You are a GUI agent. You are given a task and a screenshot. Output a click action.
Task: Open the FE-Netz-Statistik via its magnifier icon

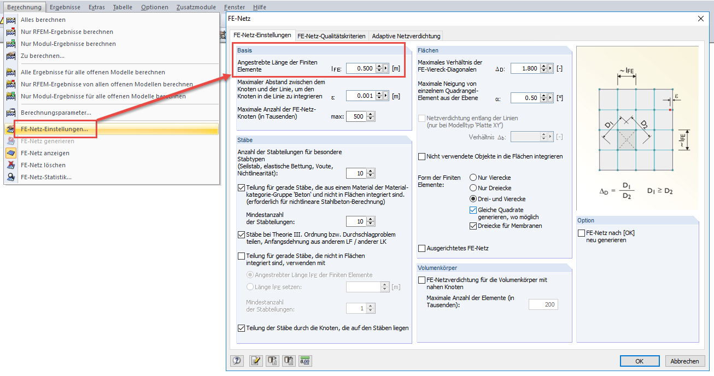[11, 177]
